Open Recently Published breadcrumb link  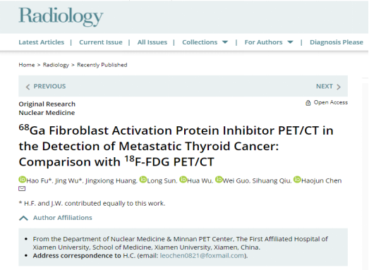(x=102, y=65)
